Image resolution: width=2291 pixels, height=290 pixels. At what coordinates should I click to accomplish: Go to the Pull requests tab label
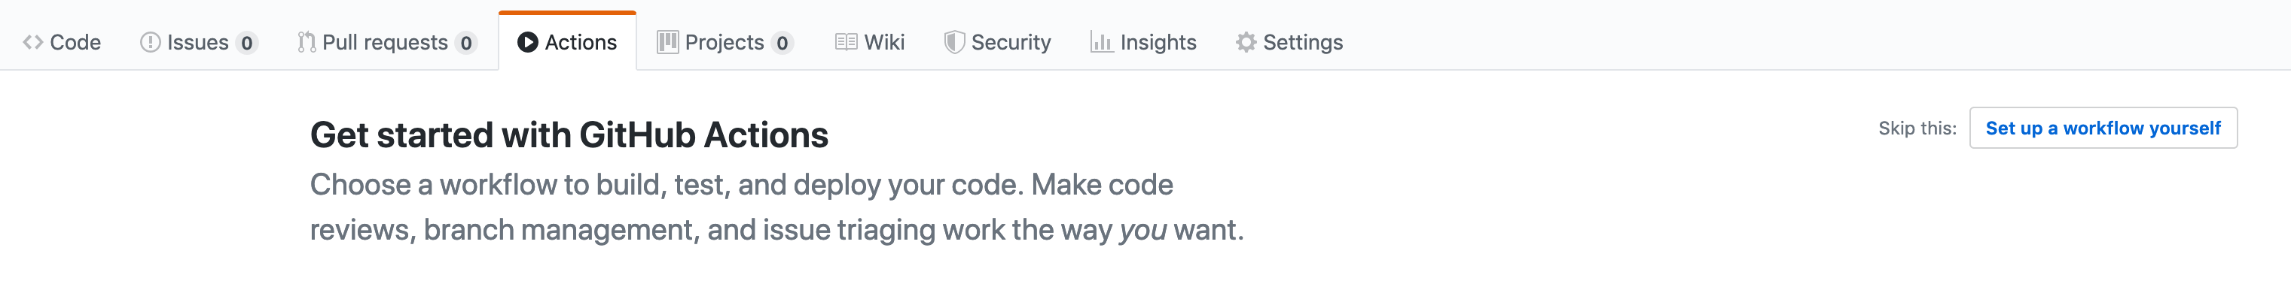point(385,43)
